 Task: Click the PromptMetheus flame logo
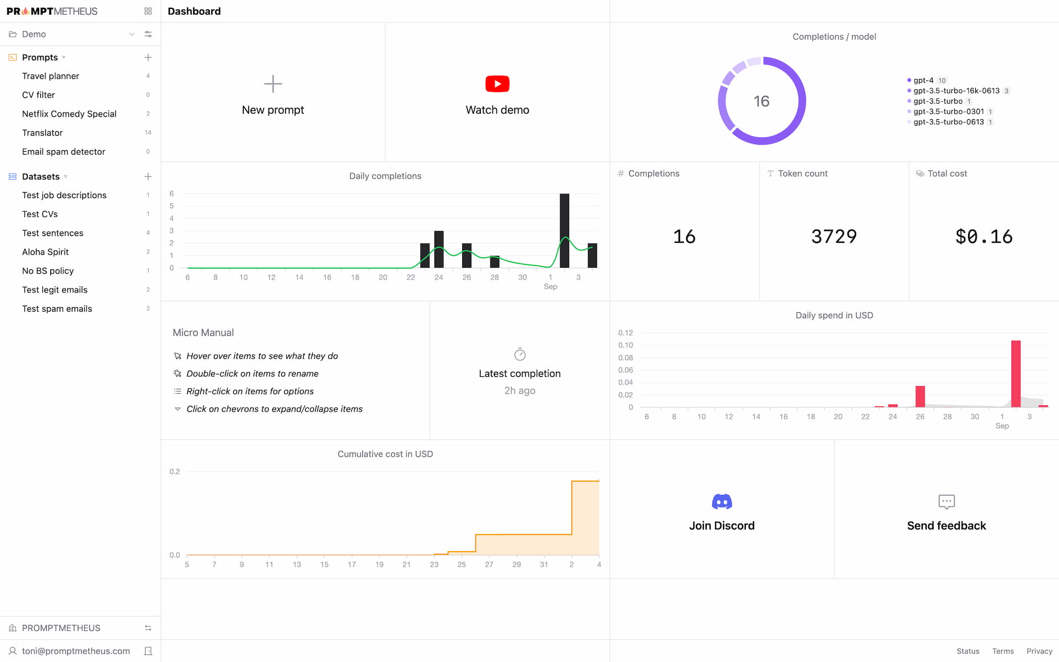[x=28, y=10]
